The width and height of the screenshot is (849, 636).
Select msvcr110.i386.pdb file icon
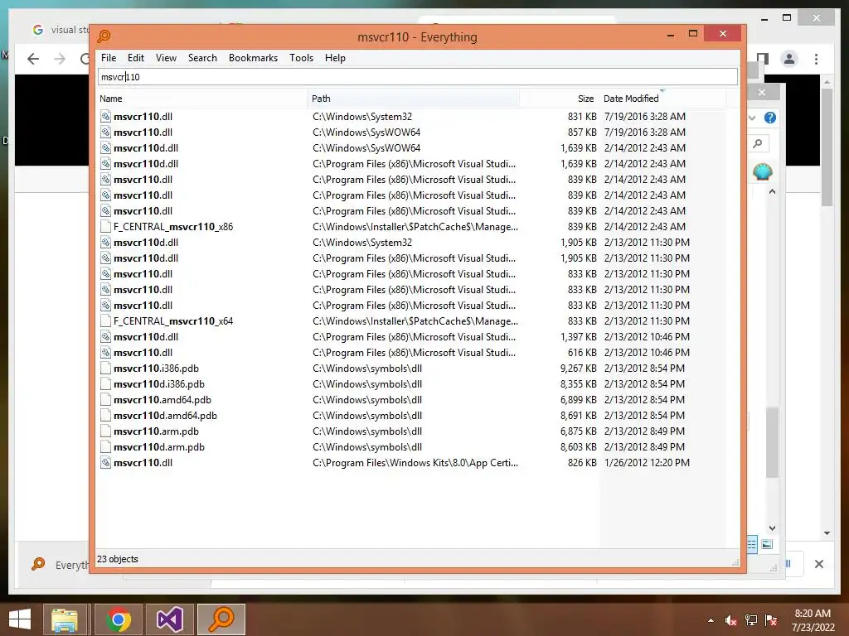pos(105,369)
